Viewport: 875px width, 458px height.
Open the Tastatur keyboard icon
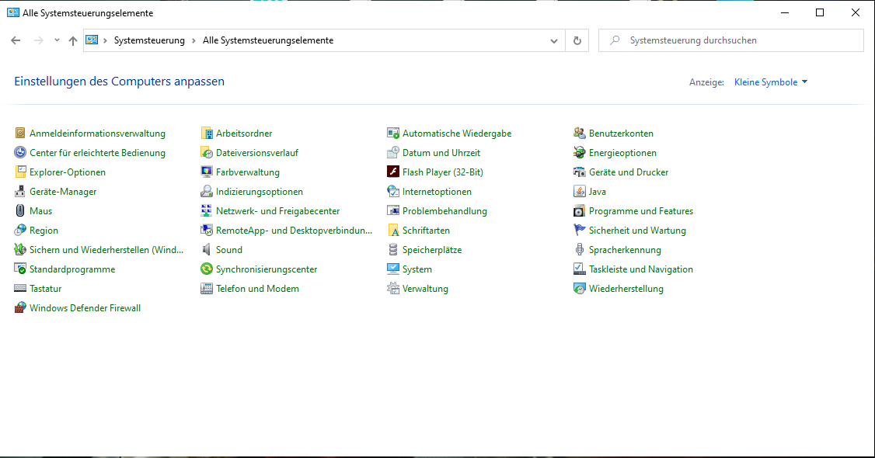(x=20, y=289)
